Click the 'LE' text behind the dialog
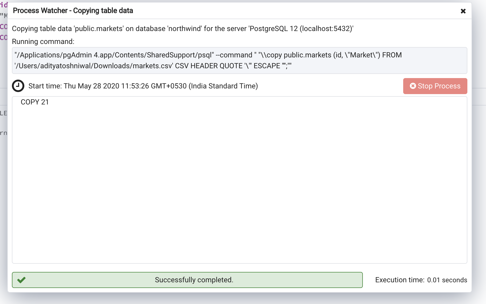The image size is (486, 304). pyautogui.click(x=3, y=113)
